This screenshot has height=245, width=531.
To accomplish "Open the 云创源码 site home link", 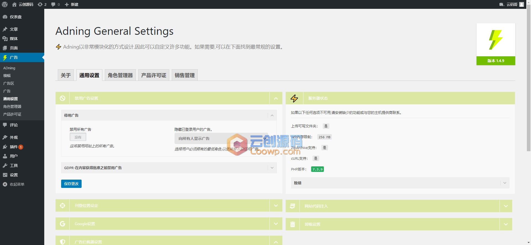I will [23, 4].
